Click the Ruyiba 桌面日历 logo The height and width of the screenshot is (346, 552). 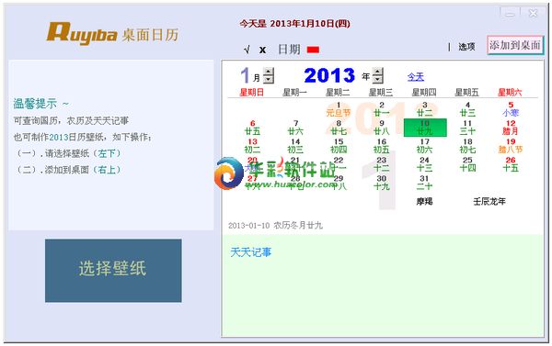[112, 34]
